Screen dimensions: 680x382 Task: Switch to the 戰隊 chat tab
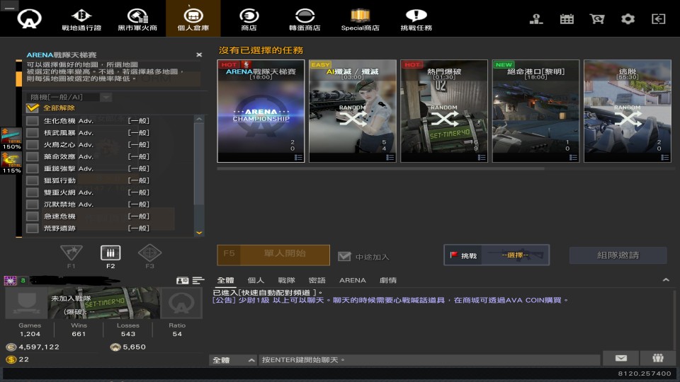(286, 280)
